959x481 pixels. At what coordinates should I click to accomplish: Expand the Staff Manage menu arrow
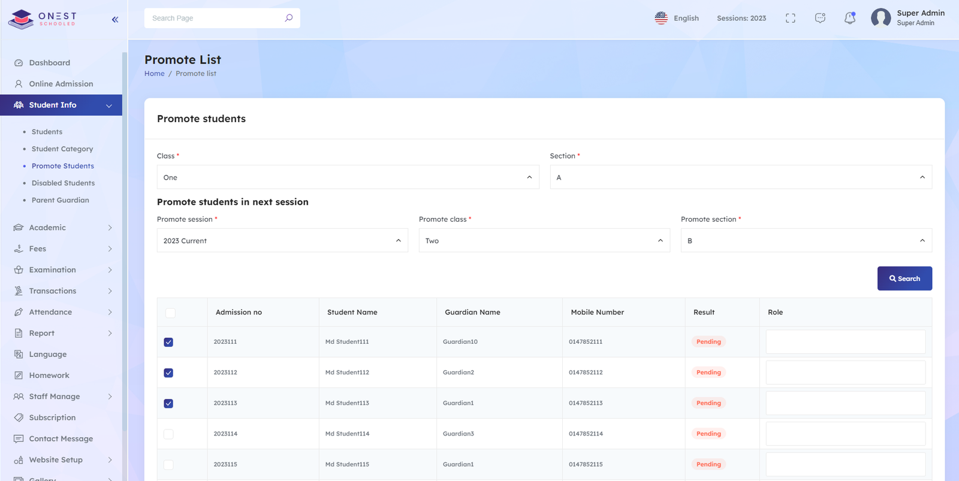[110, 397]
